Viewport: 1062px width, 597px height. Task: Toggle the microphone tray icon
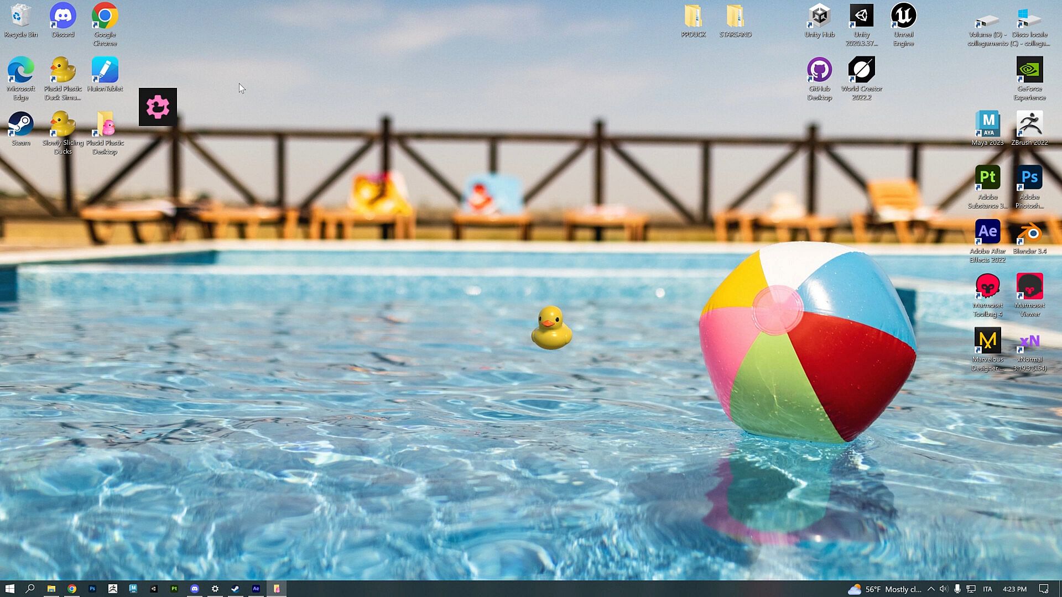pyautogui.click(x=957, y=589)
